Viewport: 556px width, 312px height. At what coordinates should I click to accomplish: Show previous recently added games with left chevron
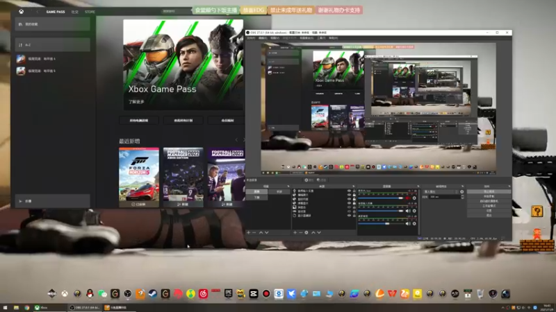coord(236,140)
